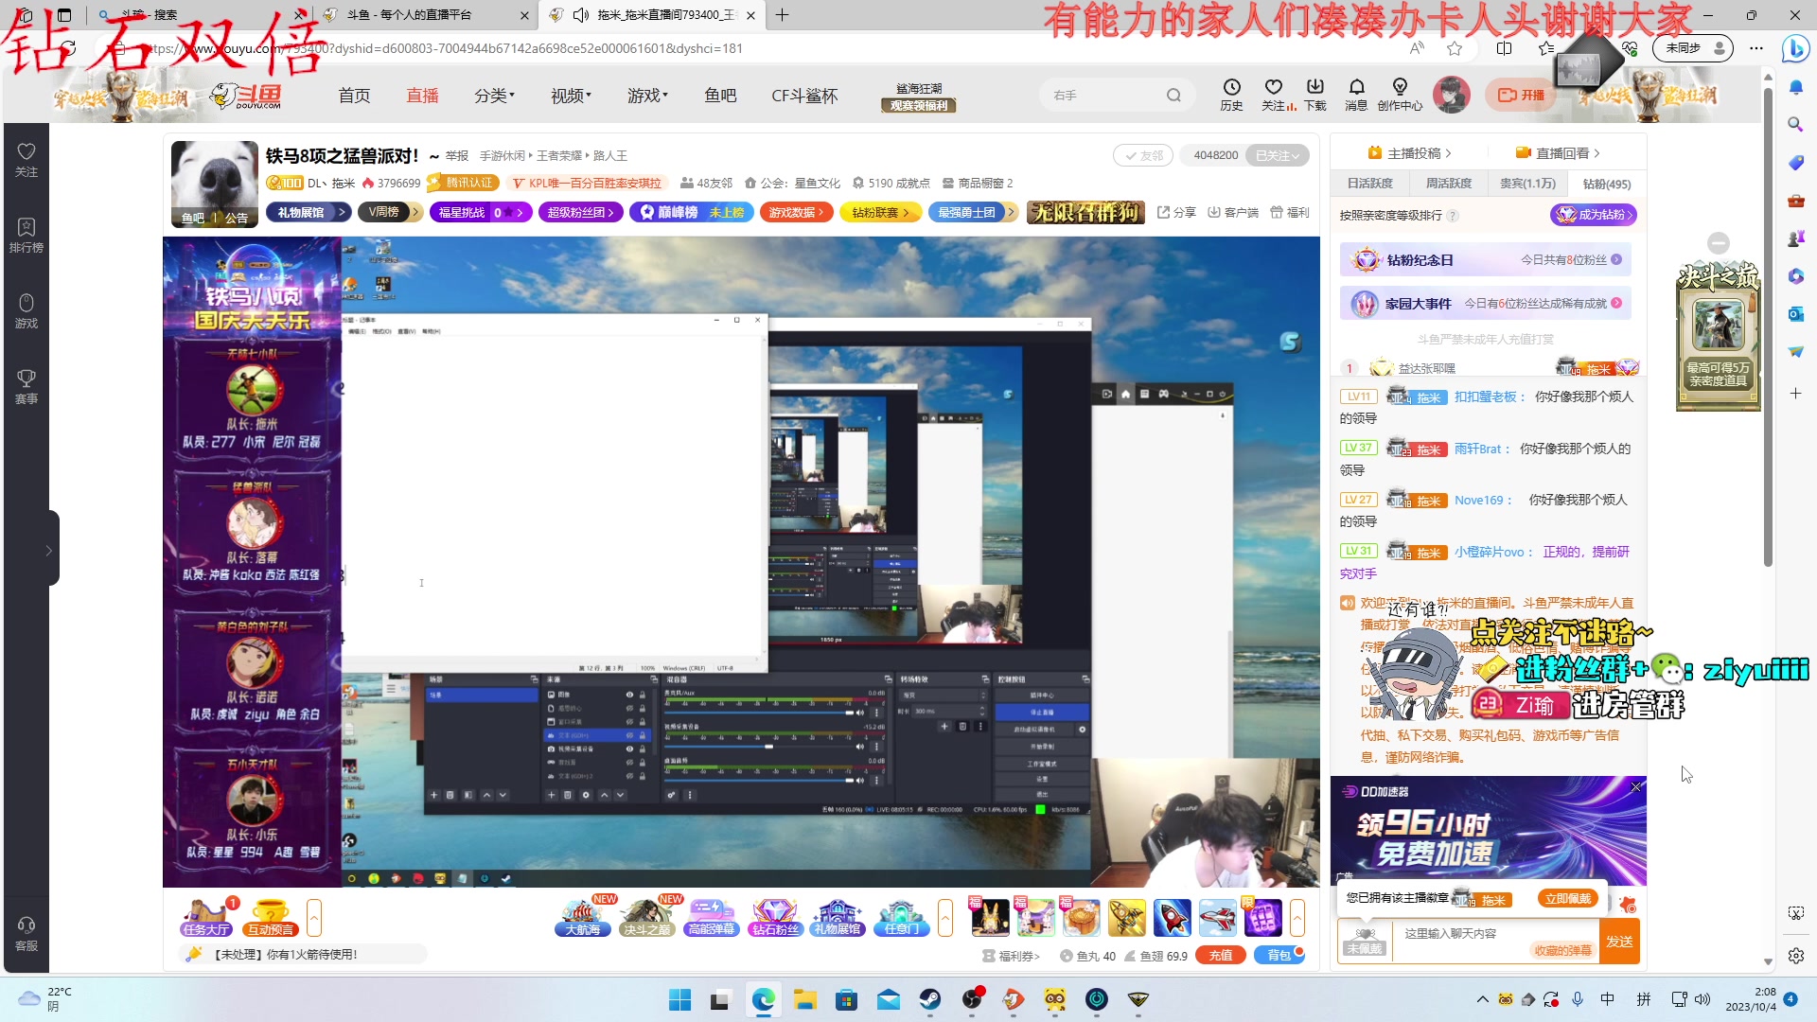Open File Explorer from the taskbar

point(805,999)
